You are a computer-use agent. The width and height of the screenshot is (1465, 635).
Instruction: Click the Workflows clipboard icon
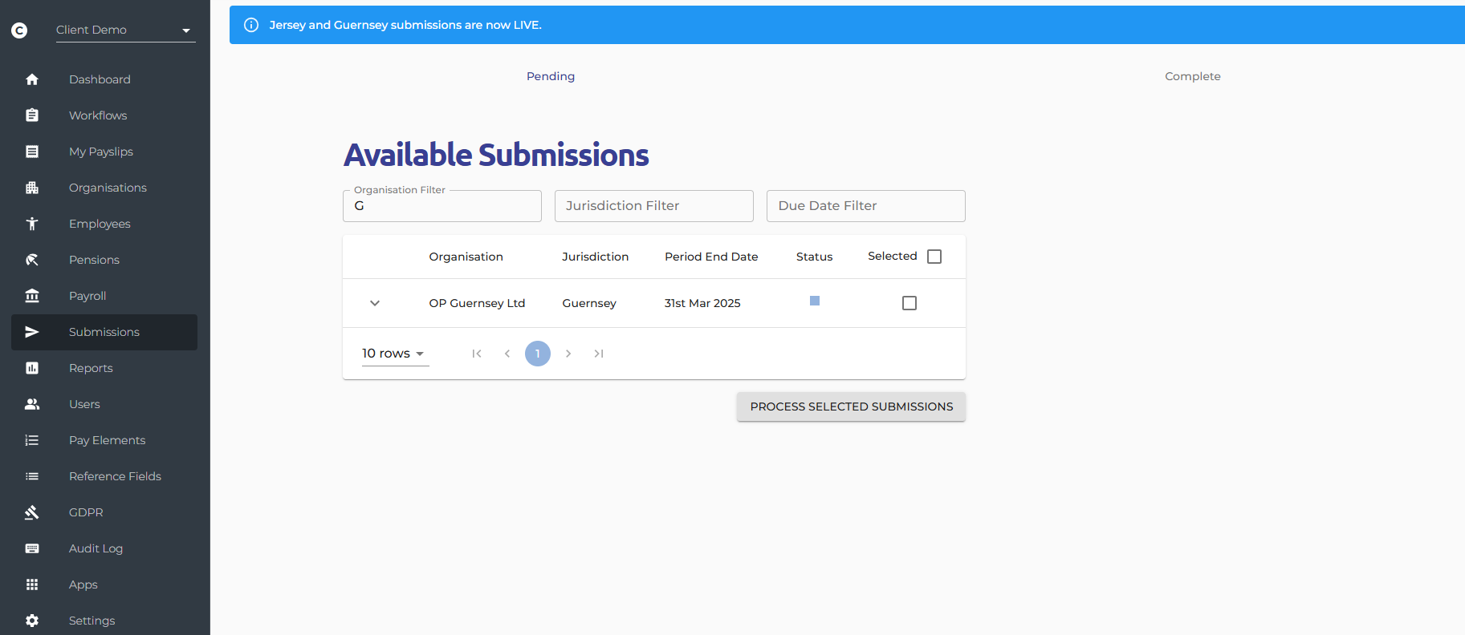32,115
